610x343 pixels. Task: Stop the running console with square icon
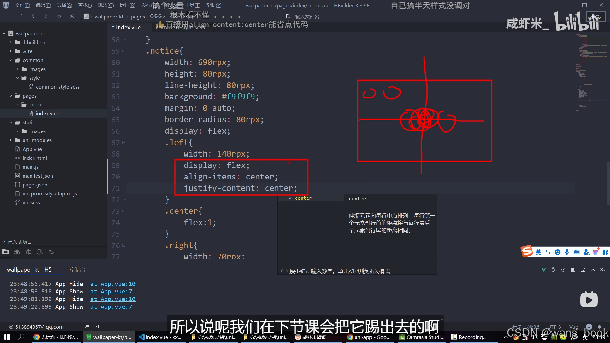click(573, 270)
